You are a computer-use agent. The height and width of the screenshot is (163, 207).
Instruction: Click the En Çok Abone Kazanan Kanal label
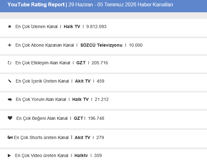coord(45,45)
